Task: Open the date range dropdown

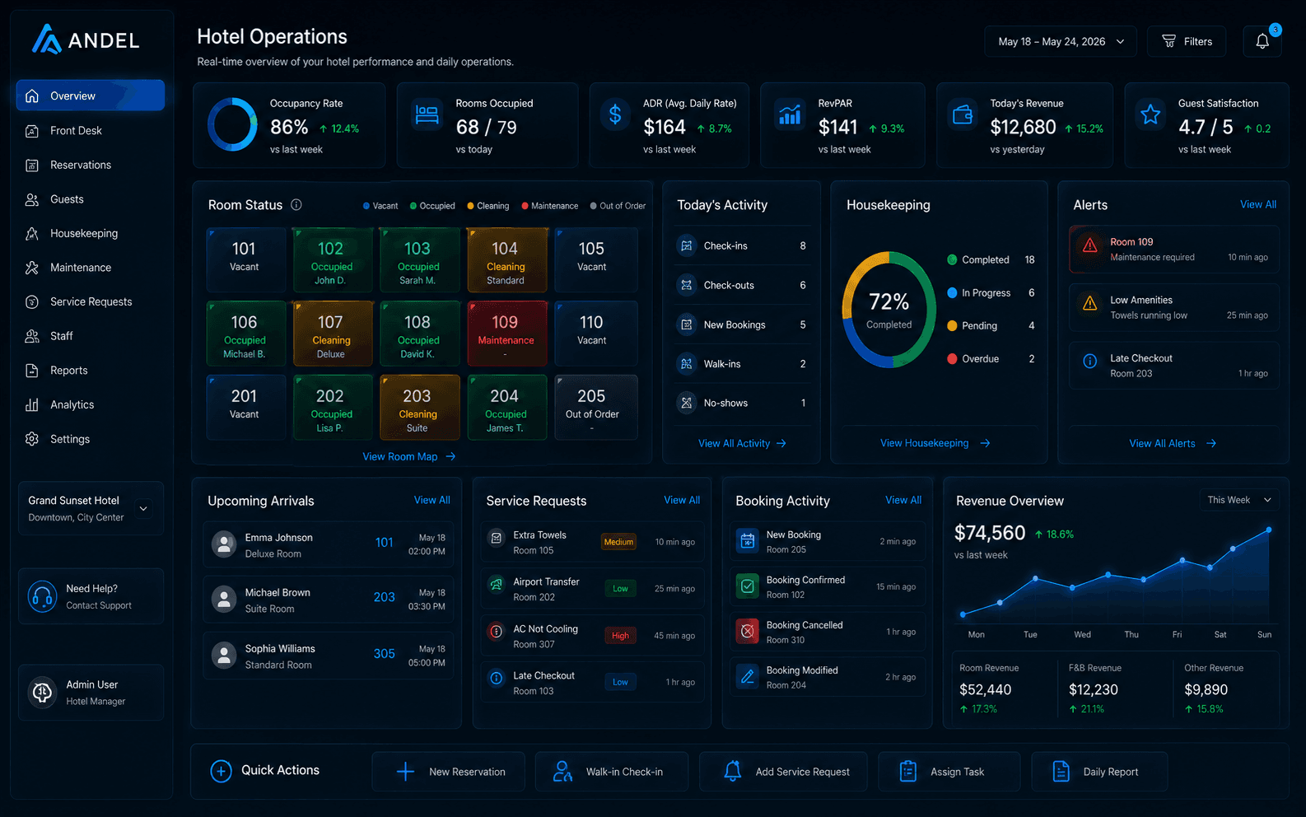Action: click(1061, 41)
